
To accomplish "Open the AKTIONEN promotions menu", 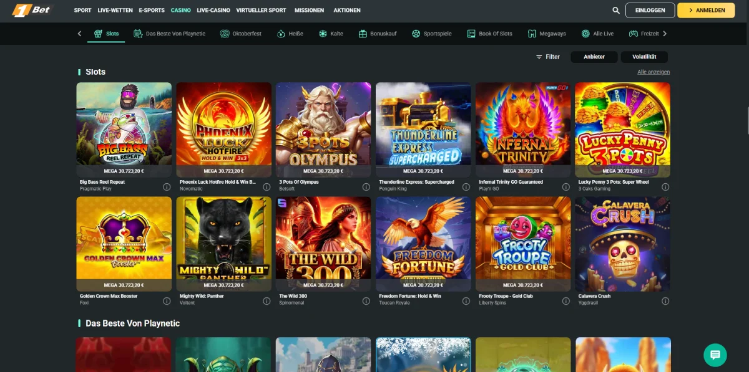I will 347,11.
